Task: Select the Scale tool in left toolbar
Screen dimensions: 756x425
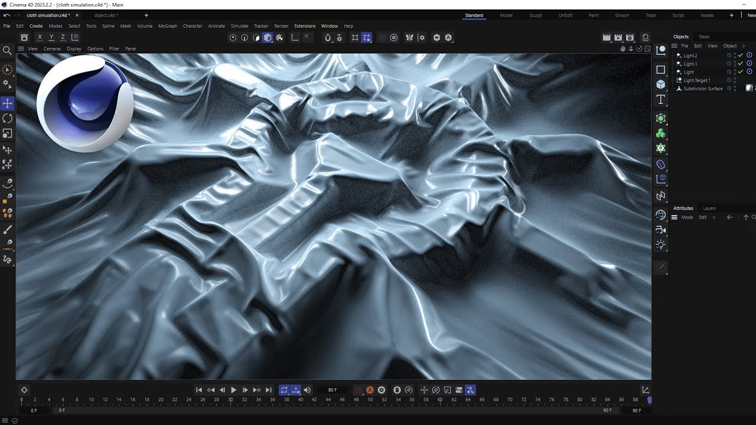Action: (8, 134)
